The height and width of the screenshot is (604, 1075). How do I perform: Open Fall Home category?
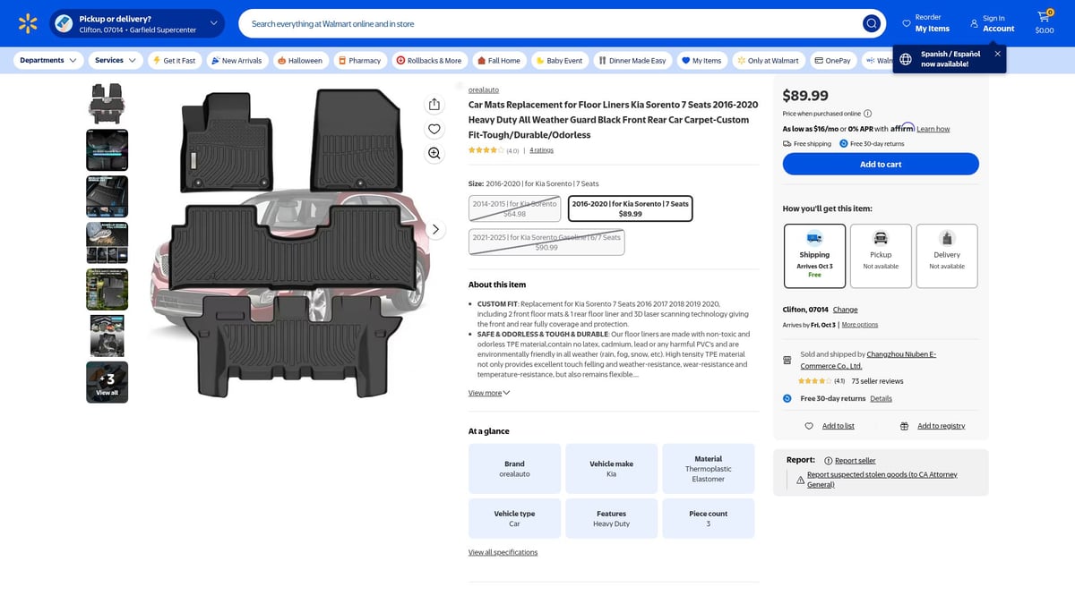[499, 61]
